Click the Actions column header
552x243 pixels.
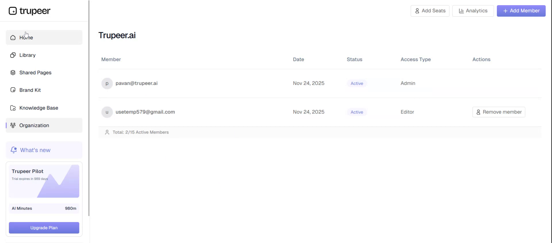[x=481, y=59]
